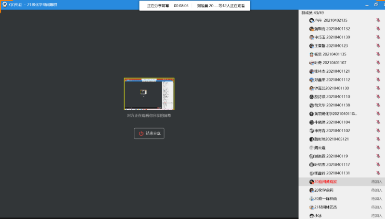Select member row 20210401132

[342, 29]
